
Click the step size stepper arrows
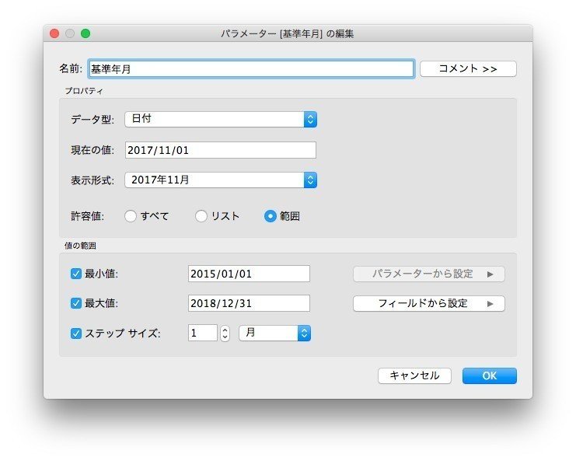tap(225, 334)
